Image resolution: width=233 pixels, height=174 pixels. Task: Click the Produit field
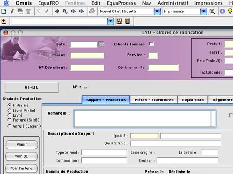229,44
